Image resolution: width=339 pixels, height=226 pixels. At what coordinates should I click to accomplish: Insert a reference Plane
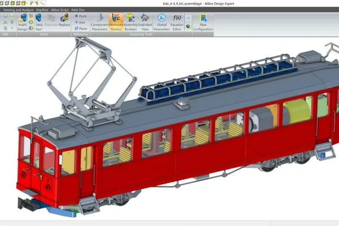(x=81, y=29)
